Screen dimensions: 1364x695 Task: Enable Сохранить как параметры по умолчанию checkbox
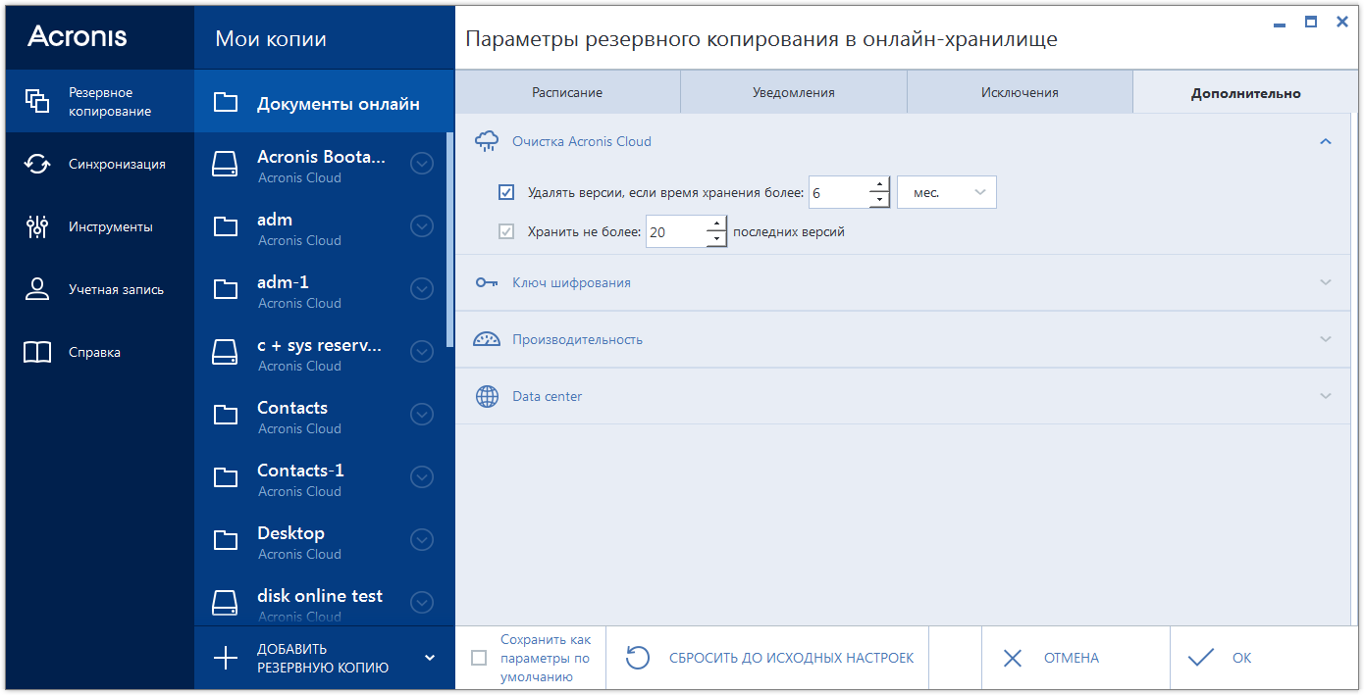tap(479, 658)
